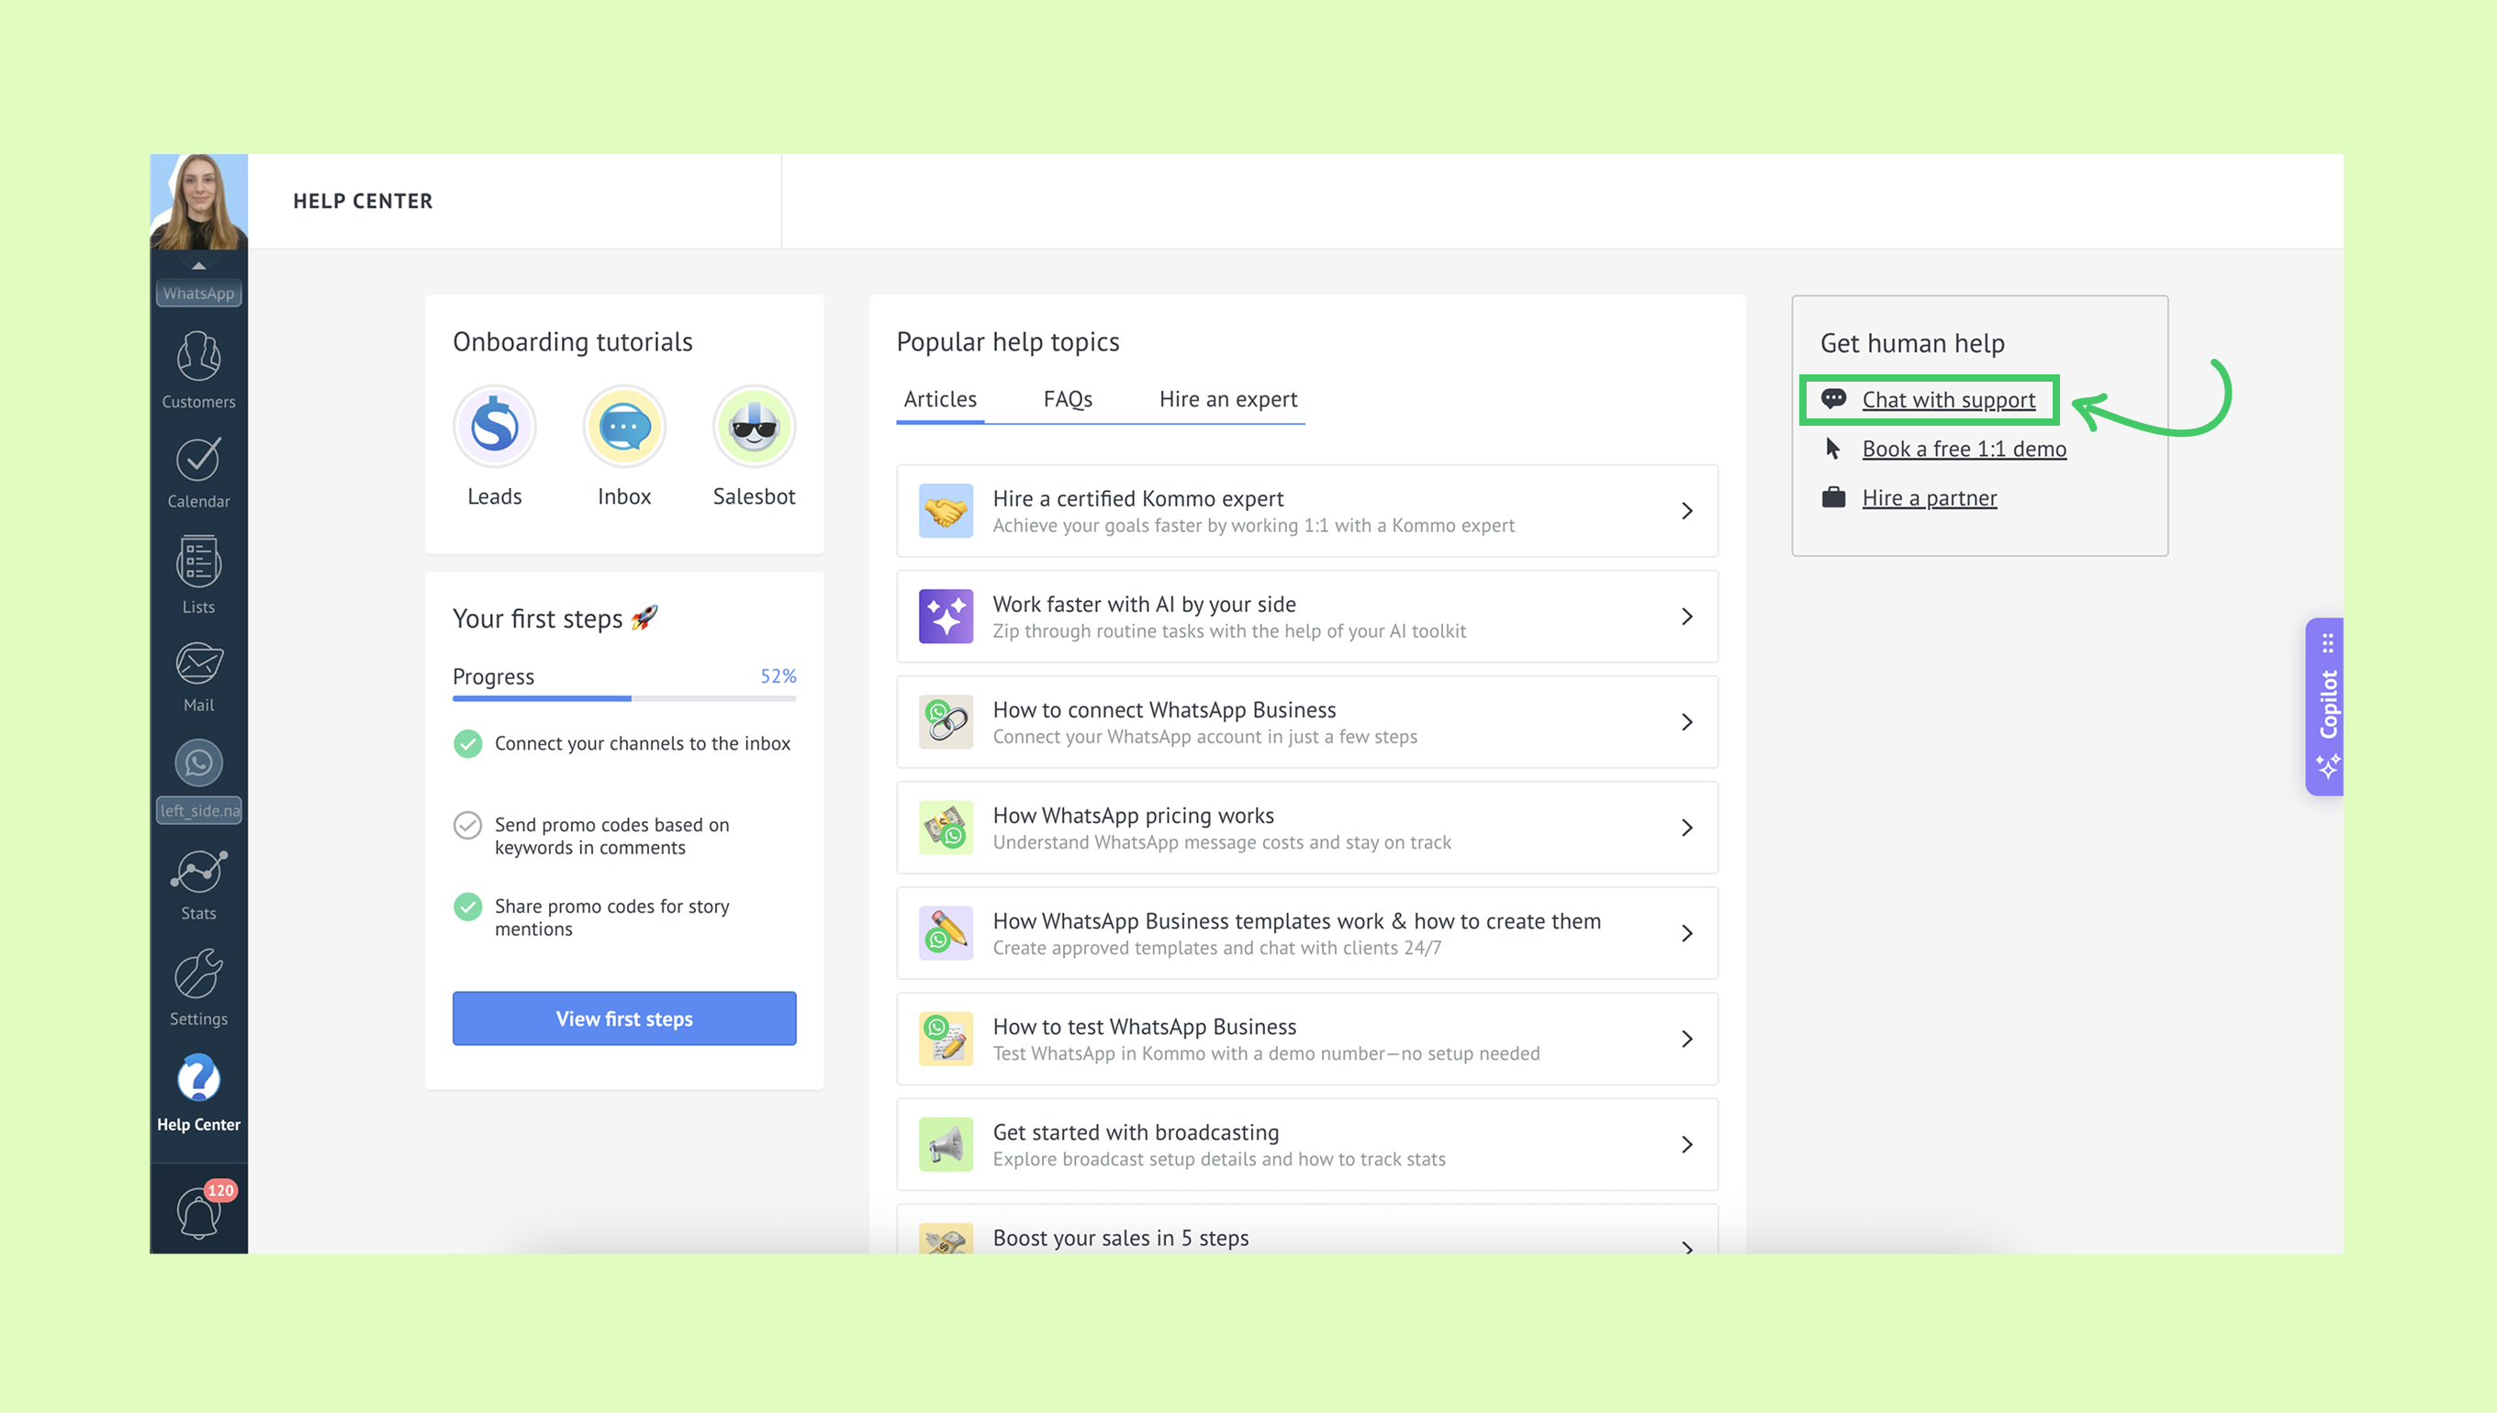Open the Settings wrench icon
This screenshot has width=2497, height=1413.
point(198,974)
